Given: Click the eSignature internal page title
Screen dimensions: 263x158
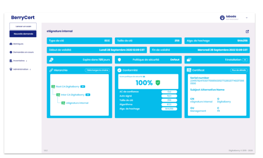Looking at the screenshot, I should [x=60, y=31].
